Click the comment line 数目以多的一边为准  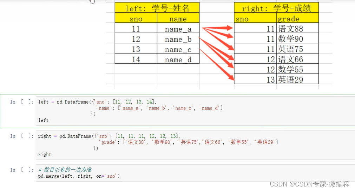pyautogui.click(x=65, y=170)
